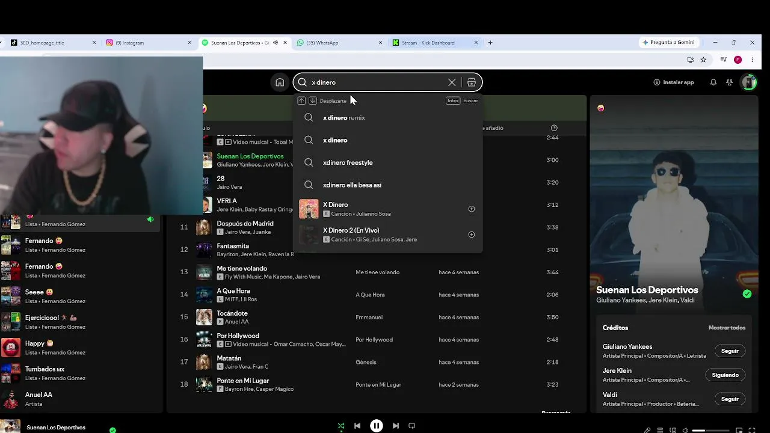Screen dimensions: 770x433
Task: Toggle repeat mode
Action: tap(412, 426)
